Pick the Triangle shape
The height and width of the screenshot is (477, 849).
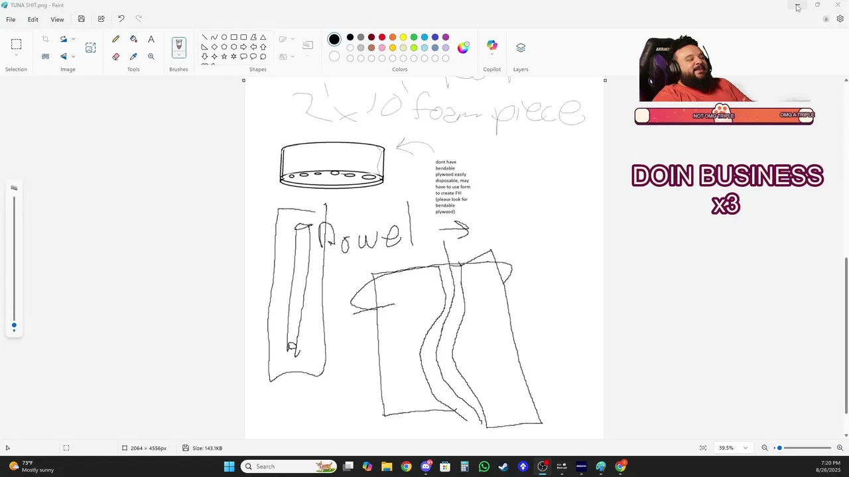click(263, 37)
